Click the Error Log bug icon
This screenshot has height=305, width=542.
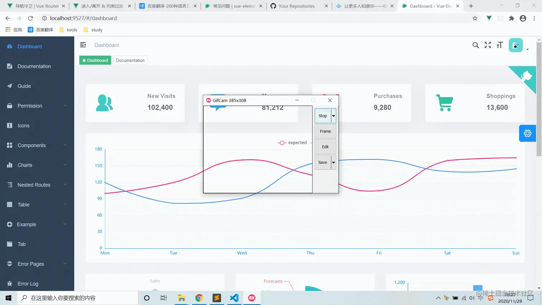click(10, 283)
